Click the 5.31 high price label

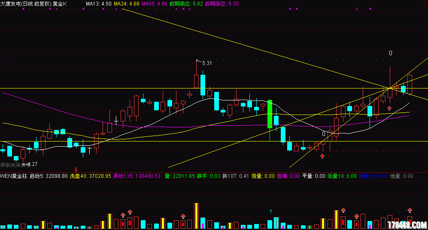point(207,63)
